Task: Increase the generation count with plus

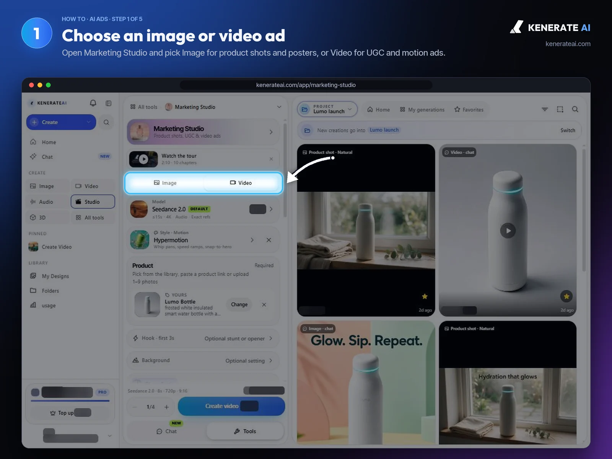Action: click(x=167, y=407)
